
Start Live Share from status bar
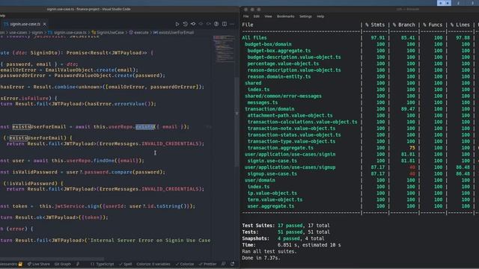[38, 264]
